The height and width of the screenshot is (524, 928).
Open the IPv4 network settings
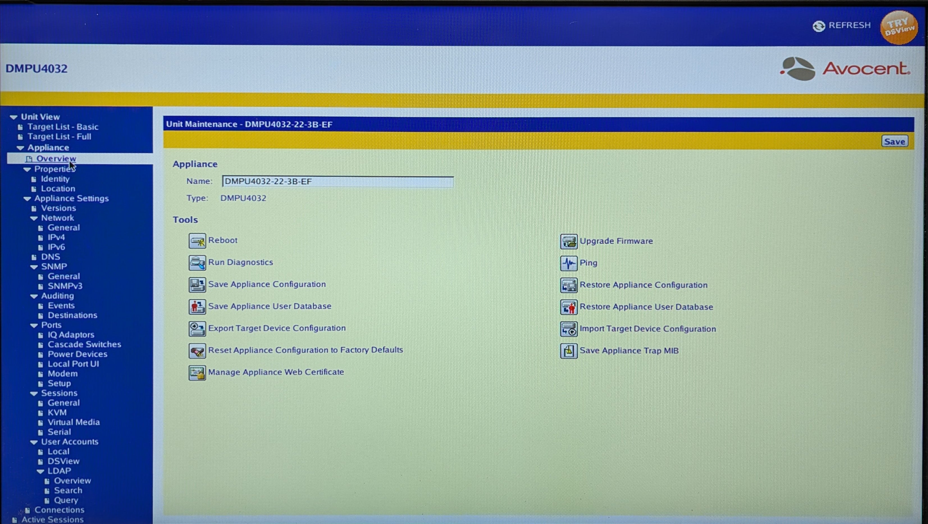click(x=56, y=237)
